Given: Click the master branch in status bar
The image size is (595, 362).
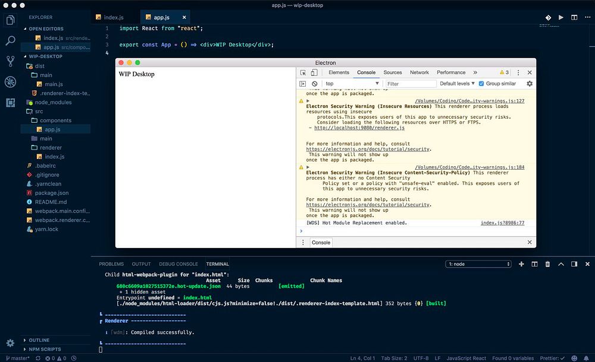Looking at the screenshot, I should (x=17, y=358).
